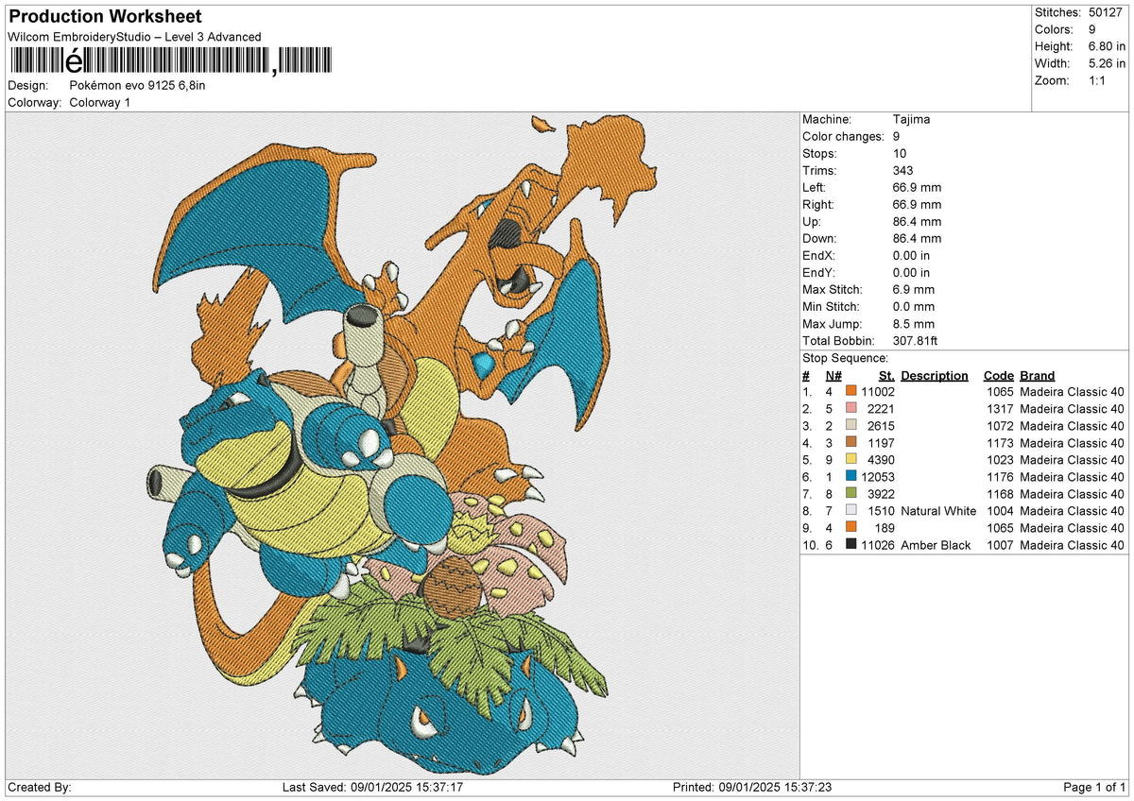Pick the beige swatch beside stitch count 2615
The height and width of the screenshot is (801, 1134).
pos(851,426)
